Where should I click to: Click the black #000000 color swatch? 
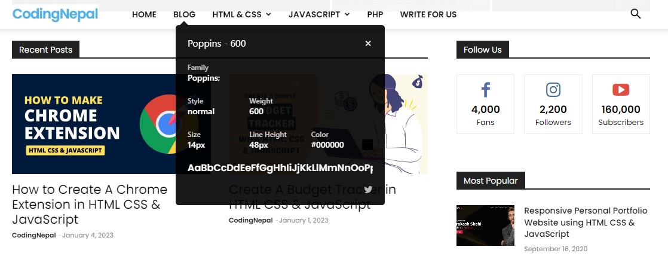click(x=367, y=145)
